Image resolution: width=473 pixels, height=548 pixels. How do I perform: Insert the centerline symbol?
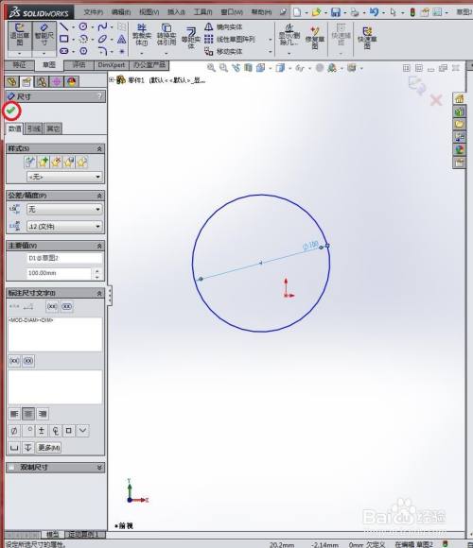55,431
